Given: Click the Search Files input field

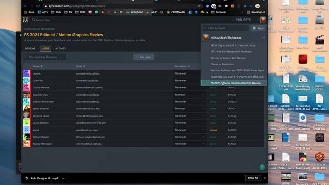Looking at the screenshot, I should (x=43, y=20).
